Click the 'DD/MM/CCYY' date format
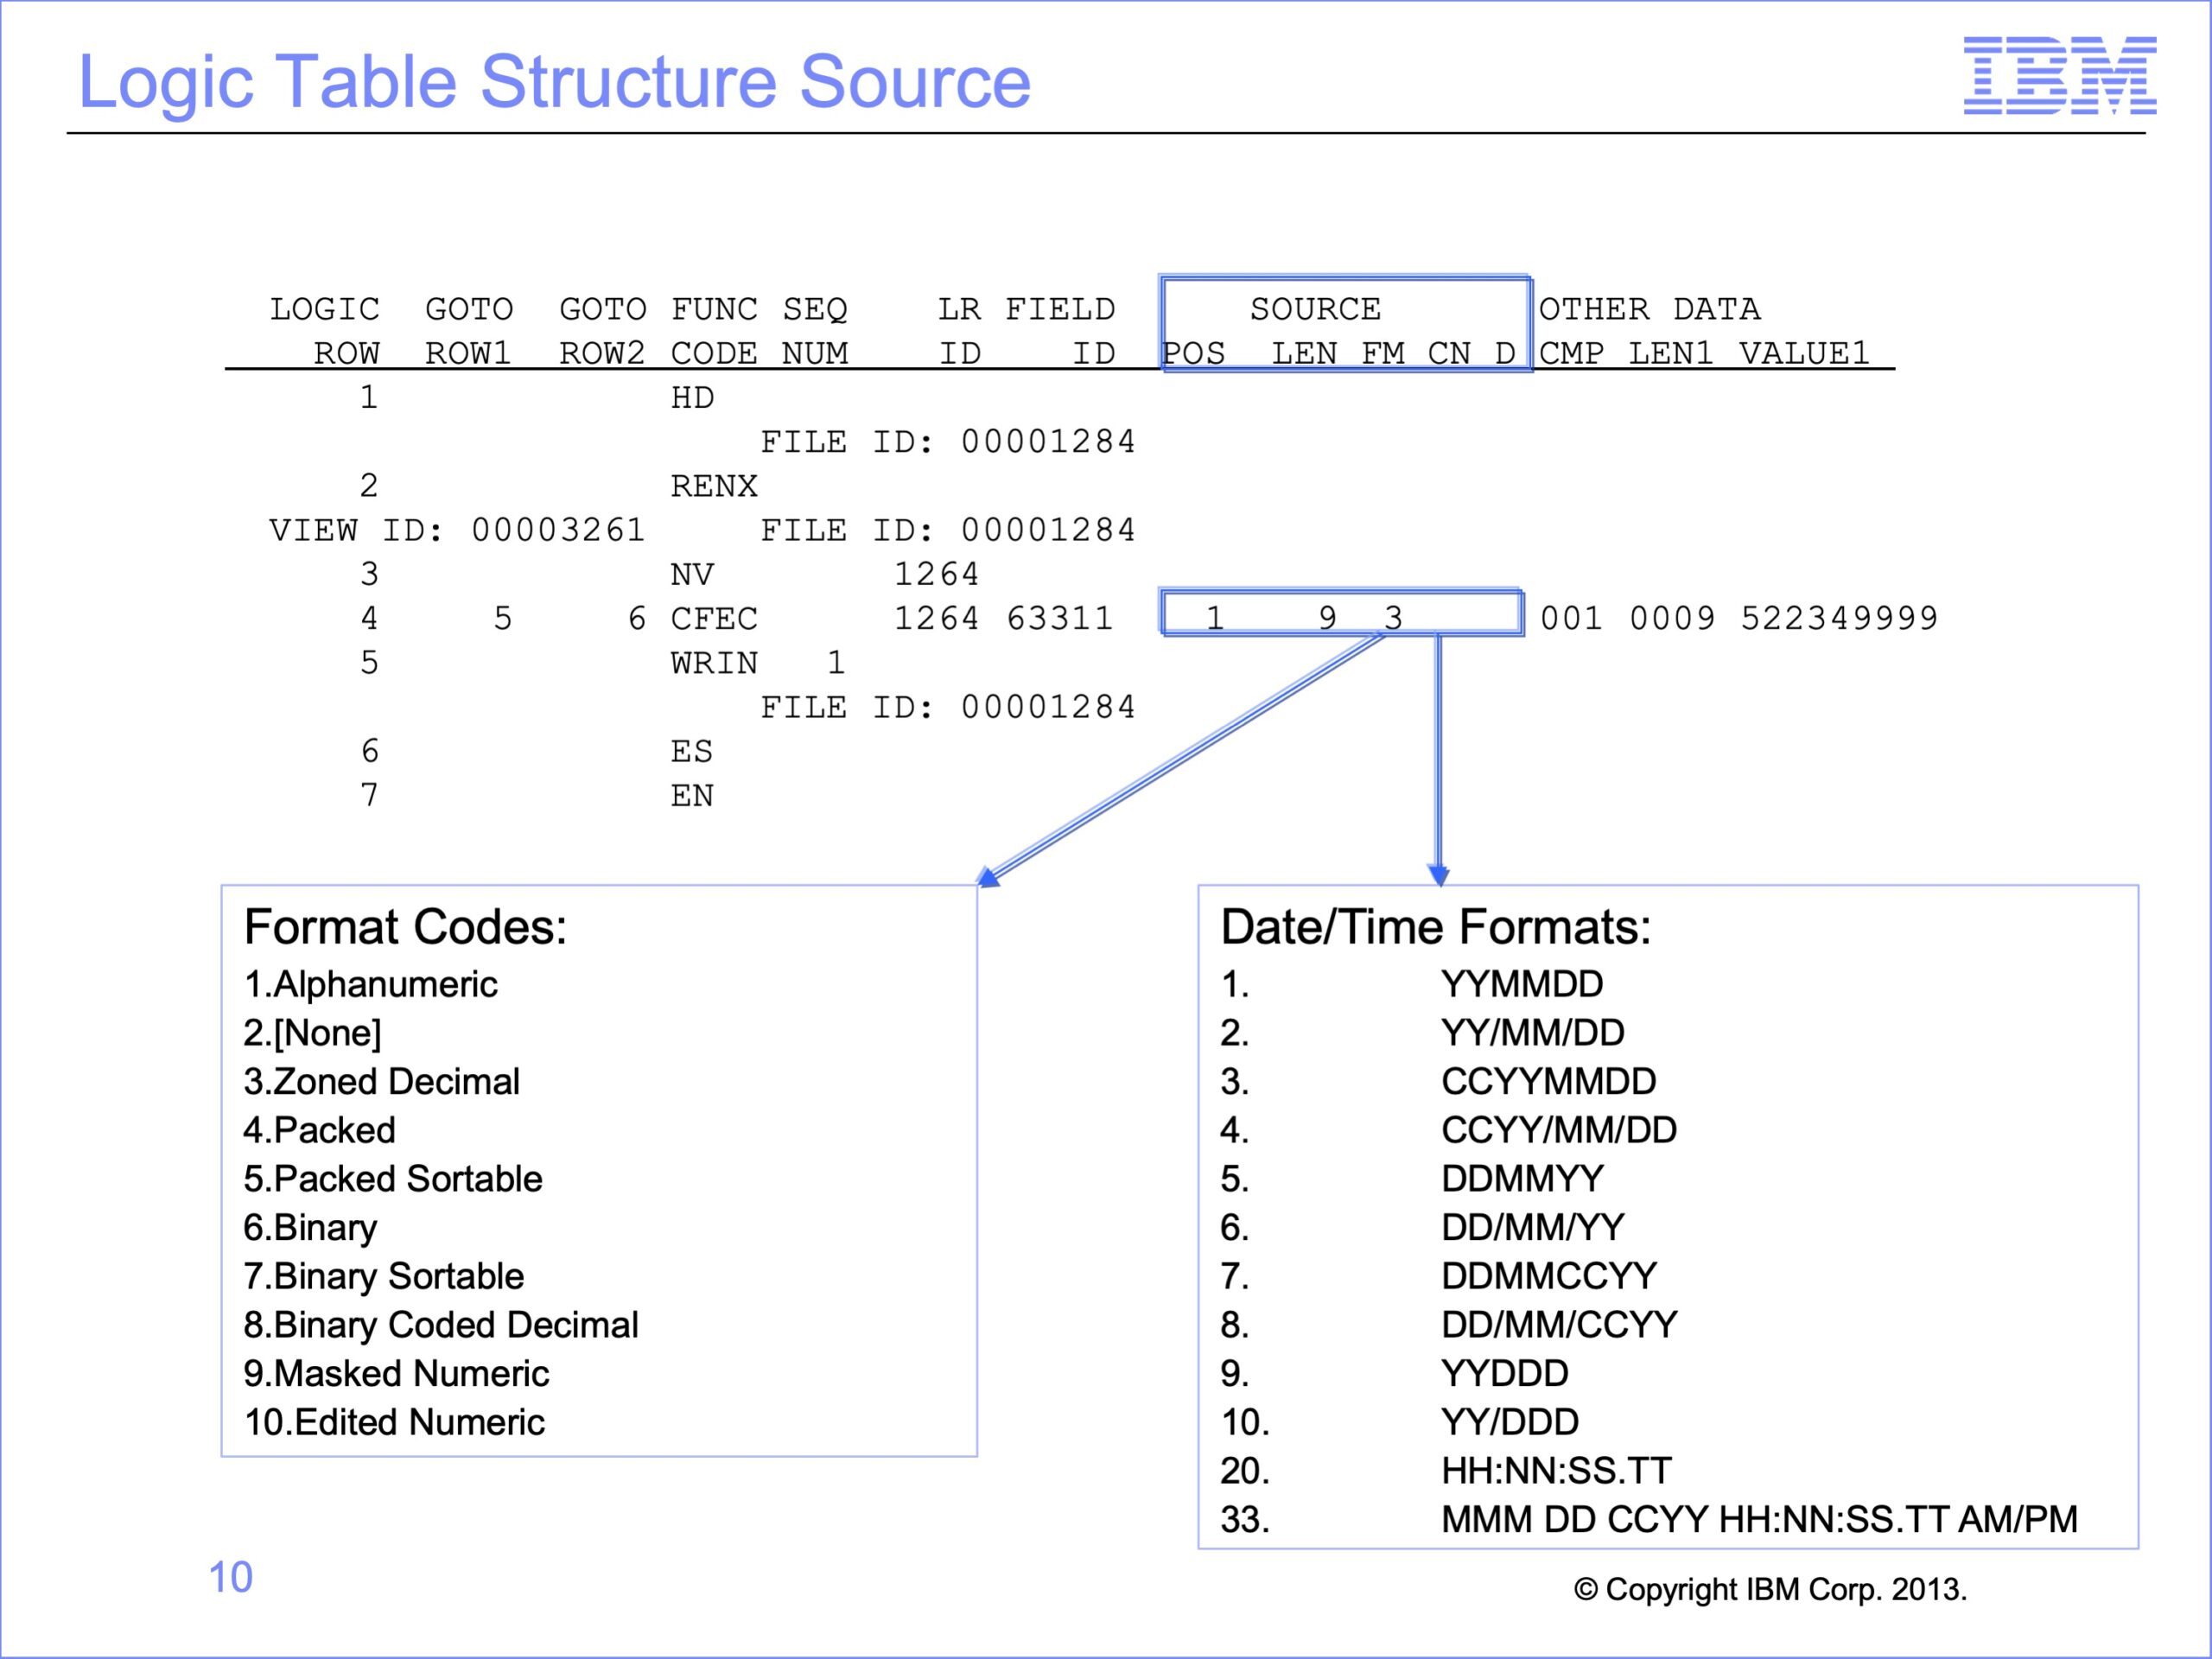 [x=1559, y=1325]
